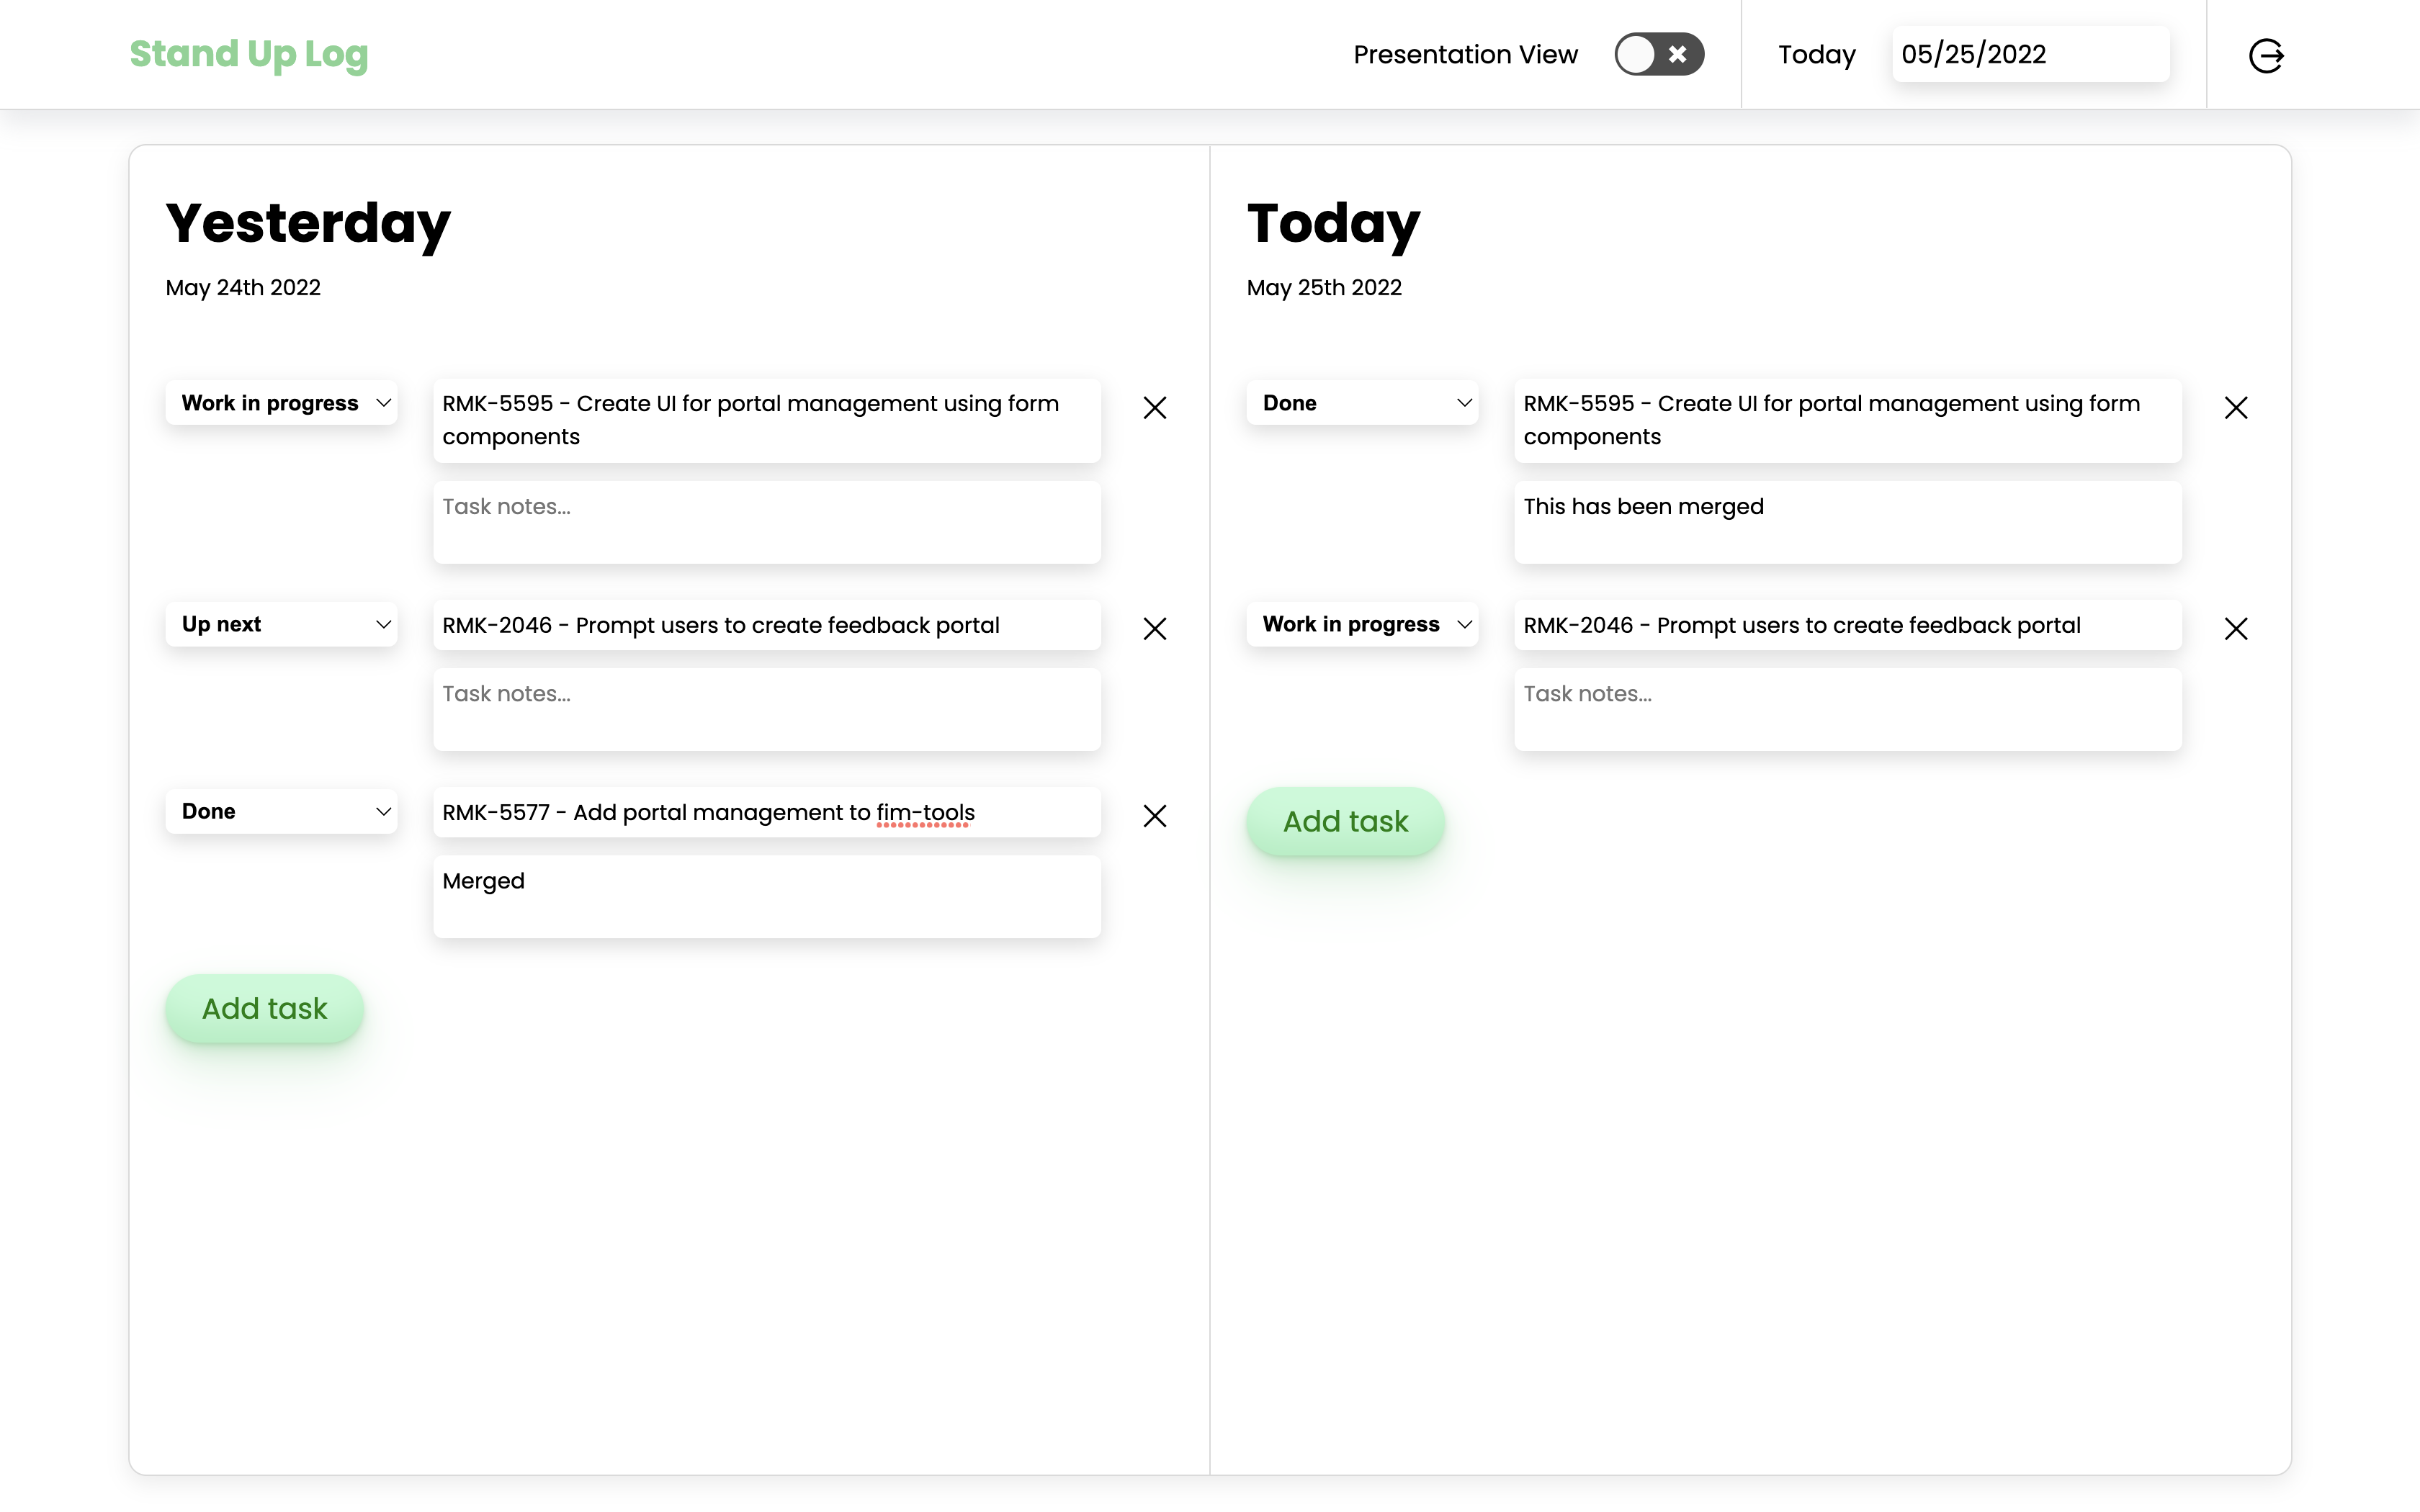
Task: Click yesterday's RMK-5595 empty task notes
Action: [x=766, y=522]
